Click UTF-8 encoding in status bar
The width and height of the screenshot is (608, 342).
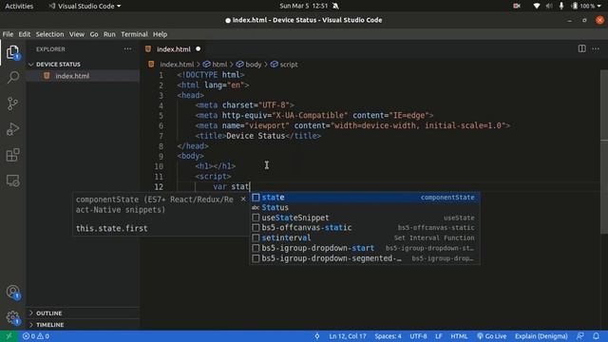[418, 336]
